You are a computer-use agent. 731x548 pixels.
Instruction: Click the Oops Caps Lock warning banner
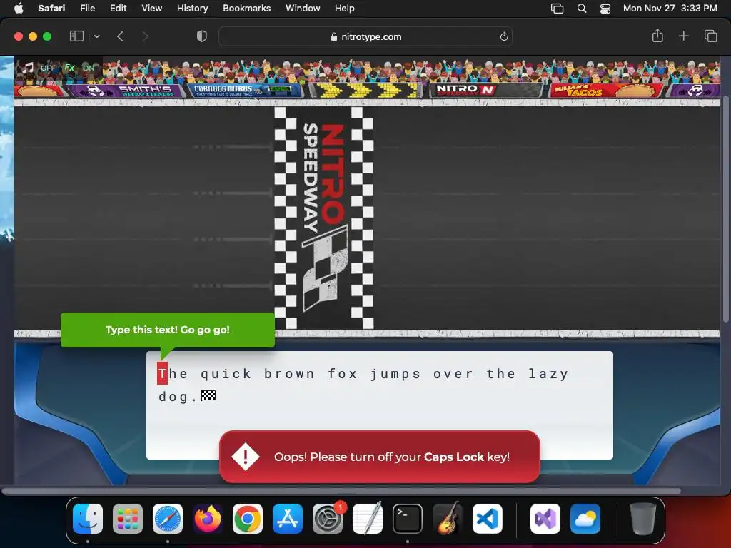tap(380, 457)
